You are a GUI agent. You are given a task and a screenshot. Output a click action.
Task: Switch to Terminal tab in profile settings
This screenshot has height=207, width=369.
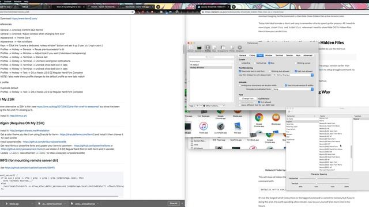(x=279, y=55)
